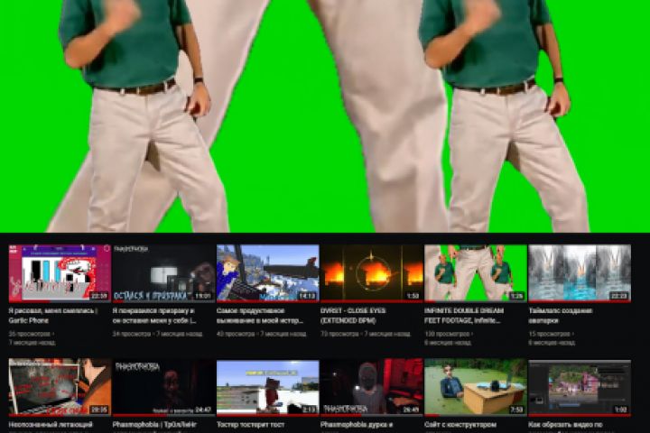Screen dimensions: 650x433
Task: Open the Phasmophobia thumbnail lasting 24:47
Action: [163, 387]
